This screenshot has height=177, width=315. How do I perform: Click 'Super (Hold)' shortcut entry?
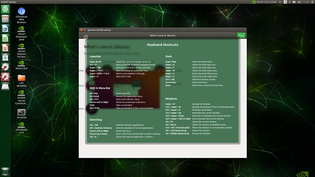95,62
